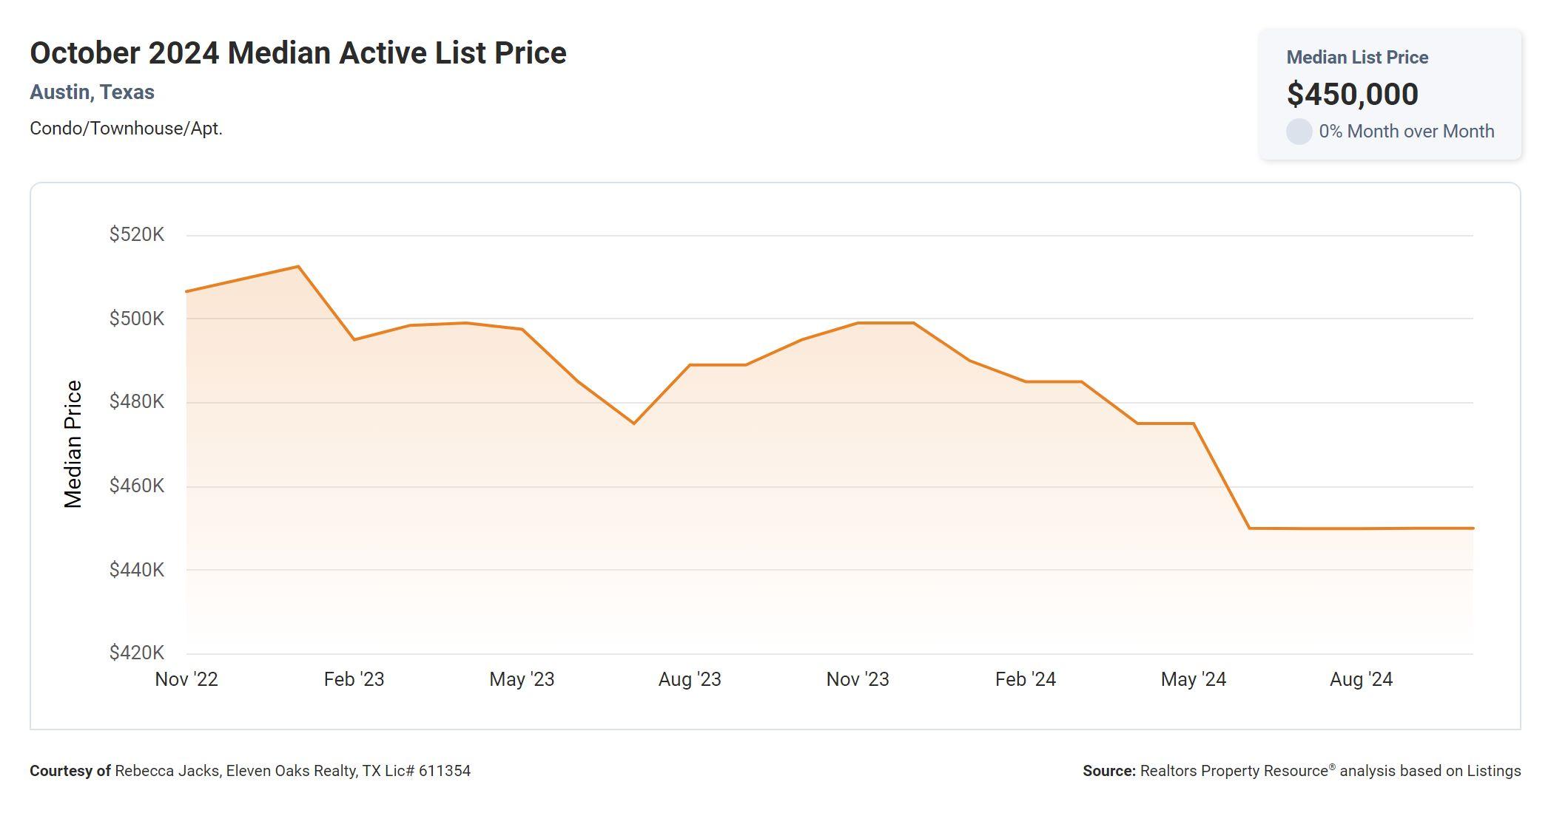Click the Nov '23 x-axis label
The width and height of the screenshot is (1551, 813).
(x=858, y=679)
